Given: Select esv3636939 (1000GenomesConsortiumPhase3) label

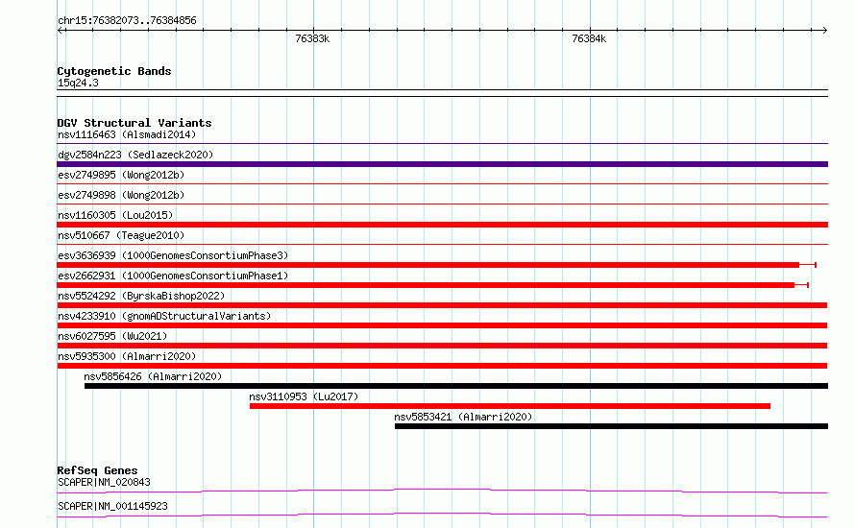Looking at the screenshot, I should (173, 255).
